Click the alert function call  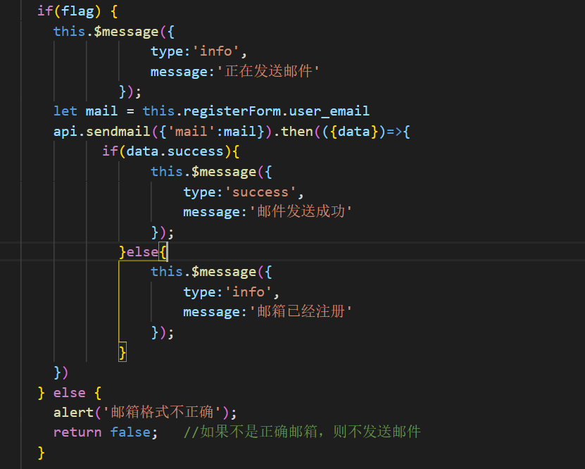73,412
